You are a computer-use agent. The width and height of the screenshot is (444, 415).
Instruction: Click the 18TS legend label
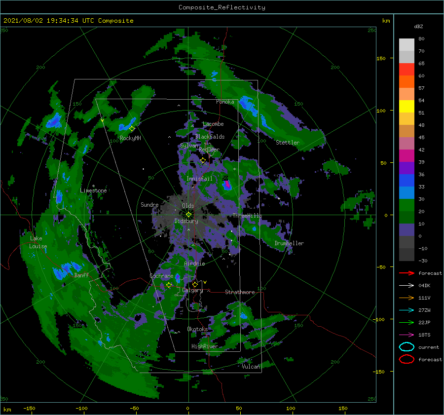[x=424, y=335]
